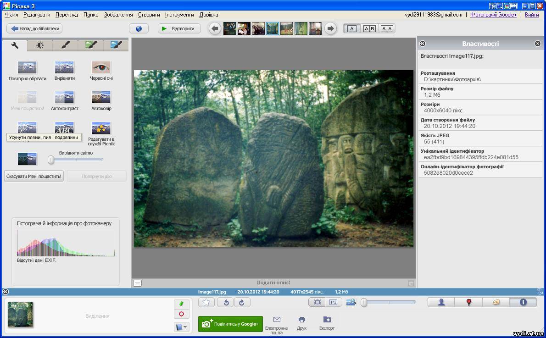Screen dimensions: 546x338
Task: Close the Властивості panel
Action: 538,44
